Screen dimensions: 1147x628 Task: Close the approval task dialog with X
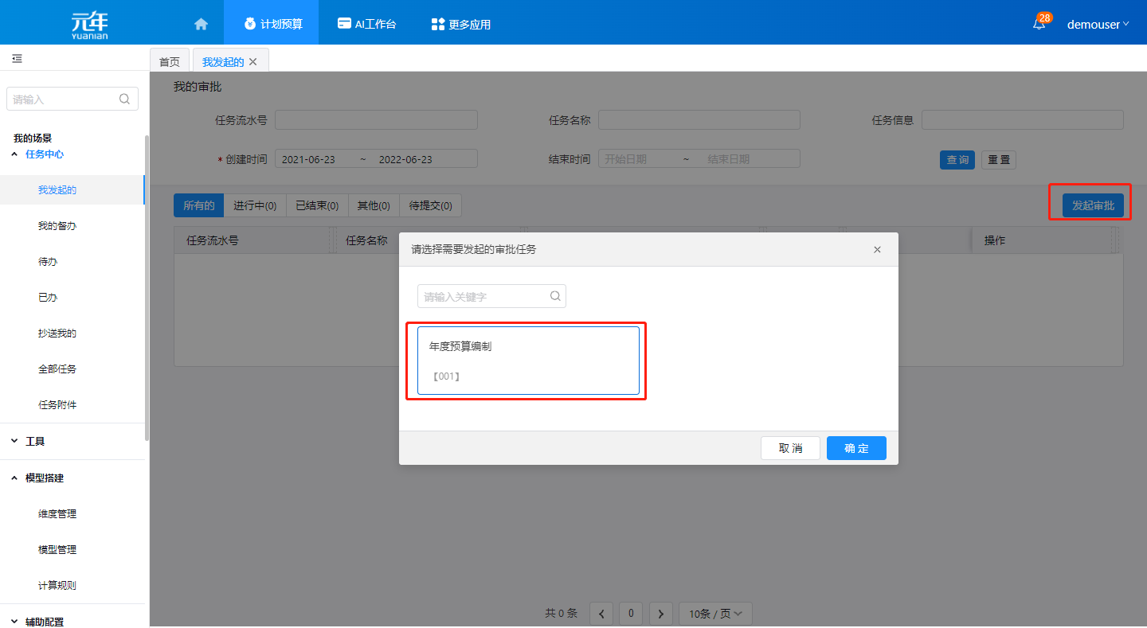tap(877, 250)
